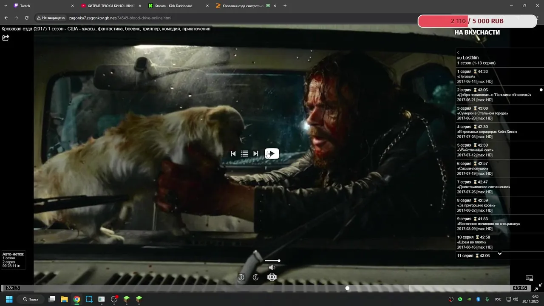
Task: Click the total duration label 43:06
Action: 520,288
